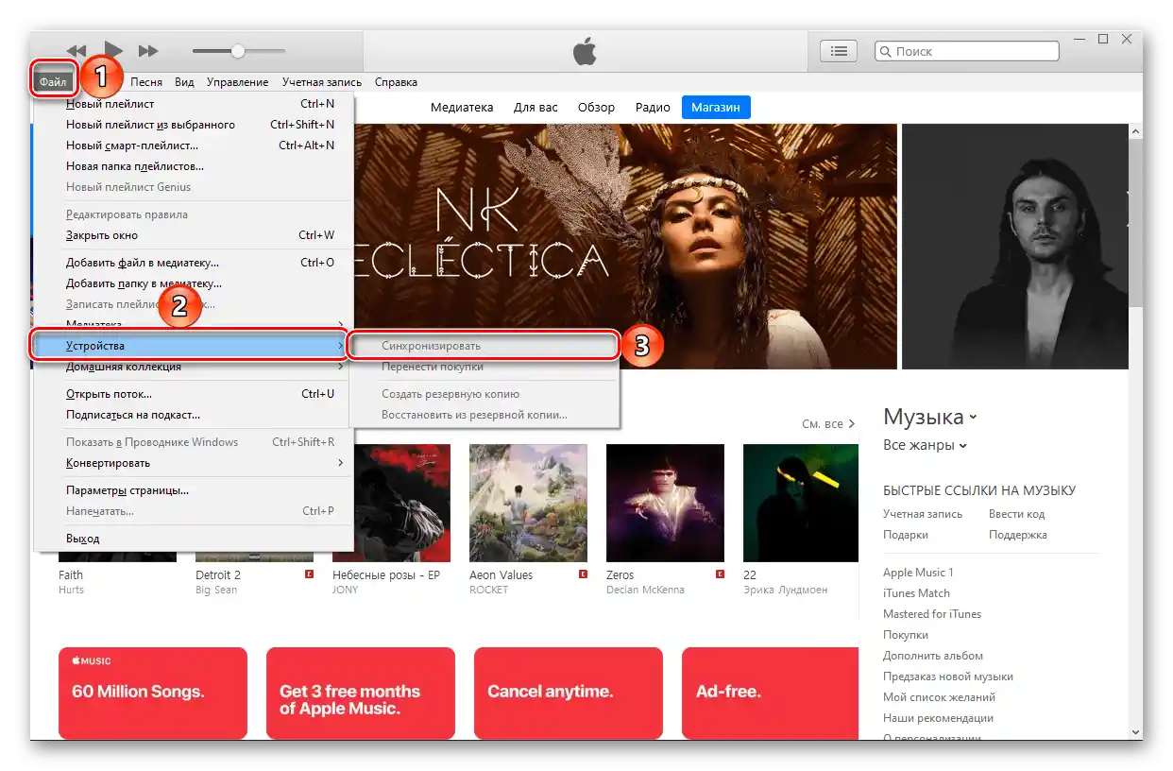The width and height of the screenshot is (1173, 771).
Task: Open the Музыка category dropdown
Action: click(930, 417)
